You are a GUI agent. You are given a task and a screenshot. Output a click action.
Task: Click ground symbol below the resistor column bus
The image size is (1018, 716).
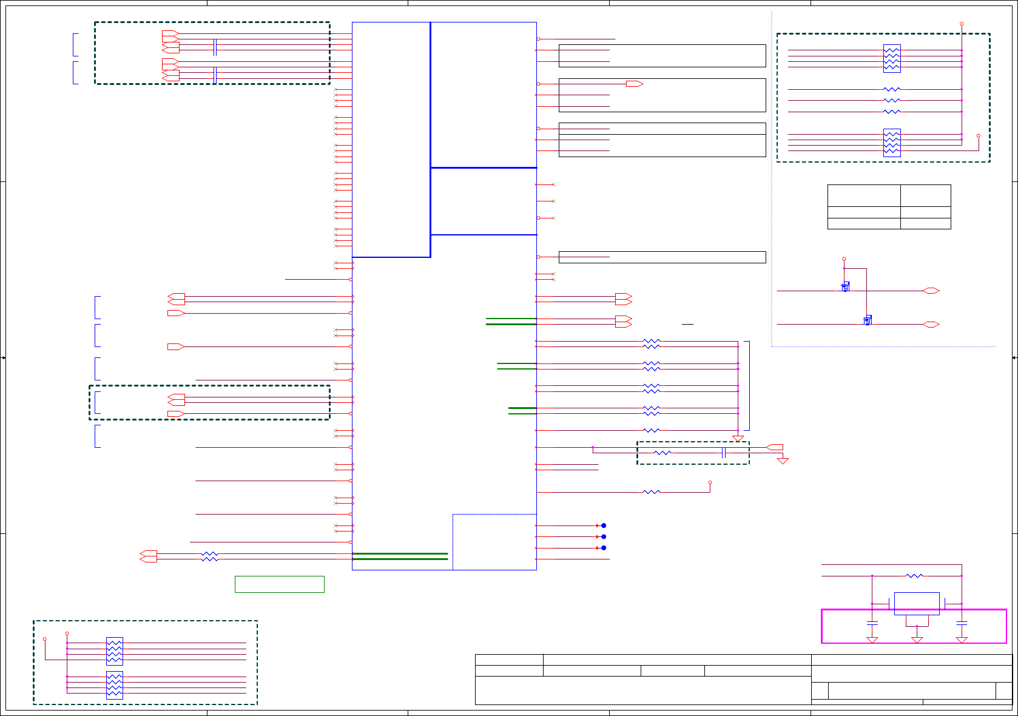click(738, 438)
